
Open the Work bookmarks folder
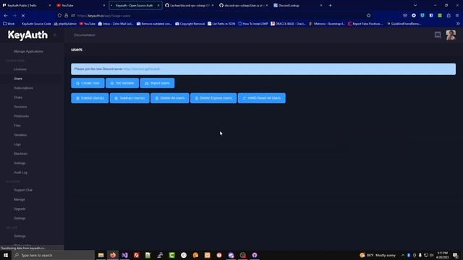pos(9,24)
